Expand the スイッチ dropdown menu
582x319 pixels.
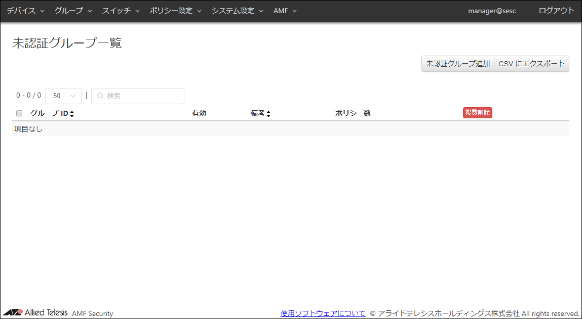click(121, 11)
